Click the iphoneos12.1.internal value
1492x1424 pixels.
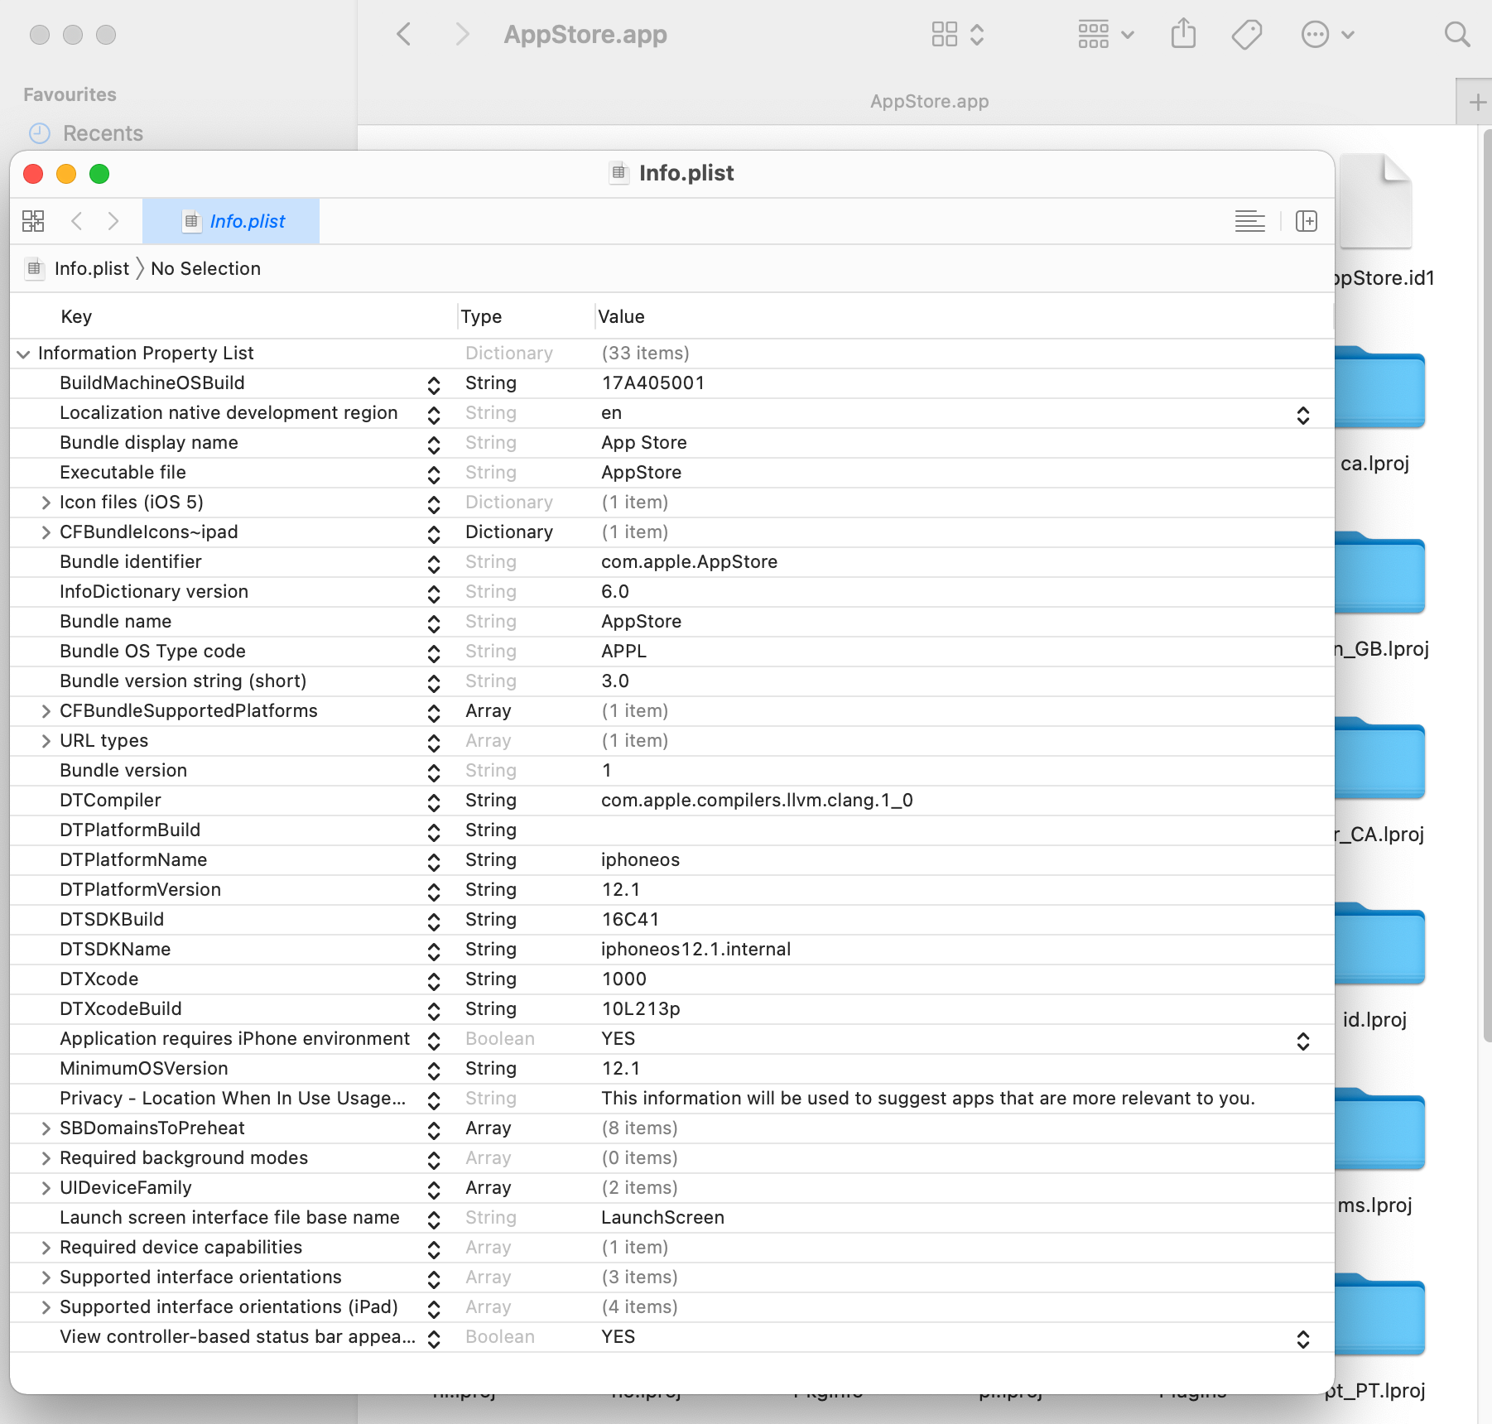[x=695, y=950]
